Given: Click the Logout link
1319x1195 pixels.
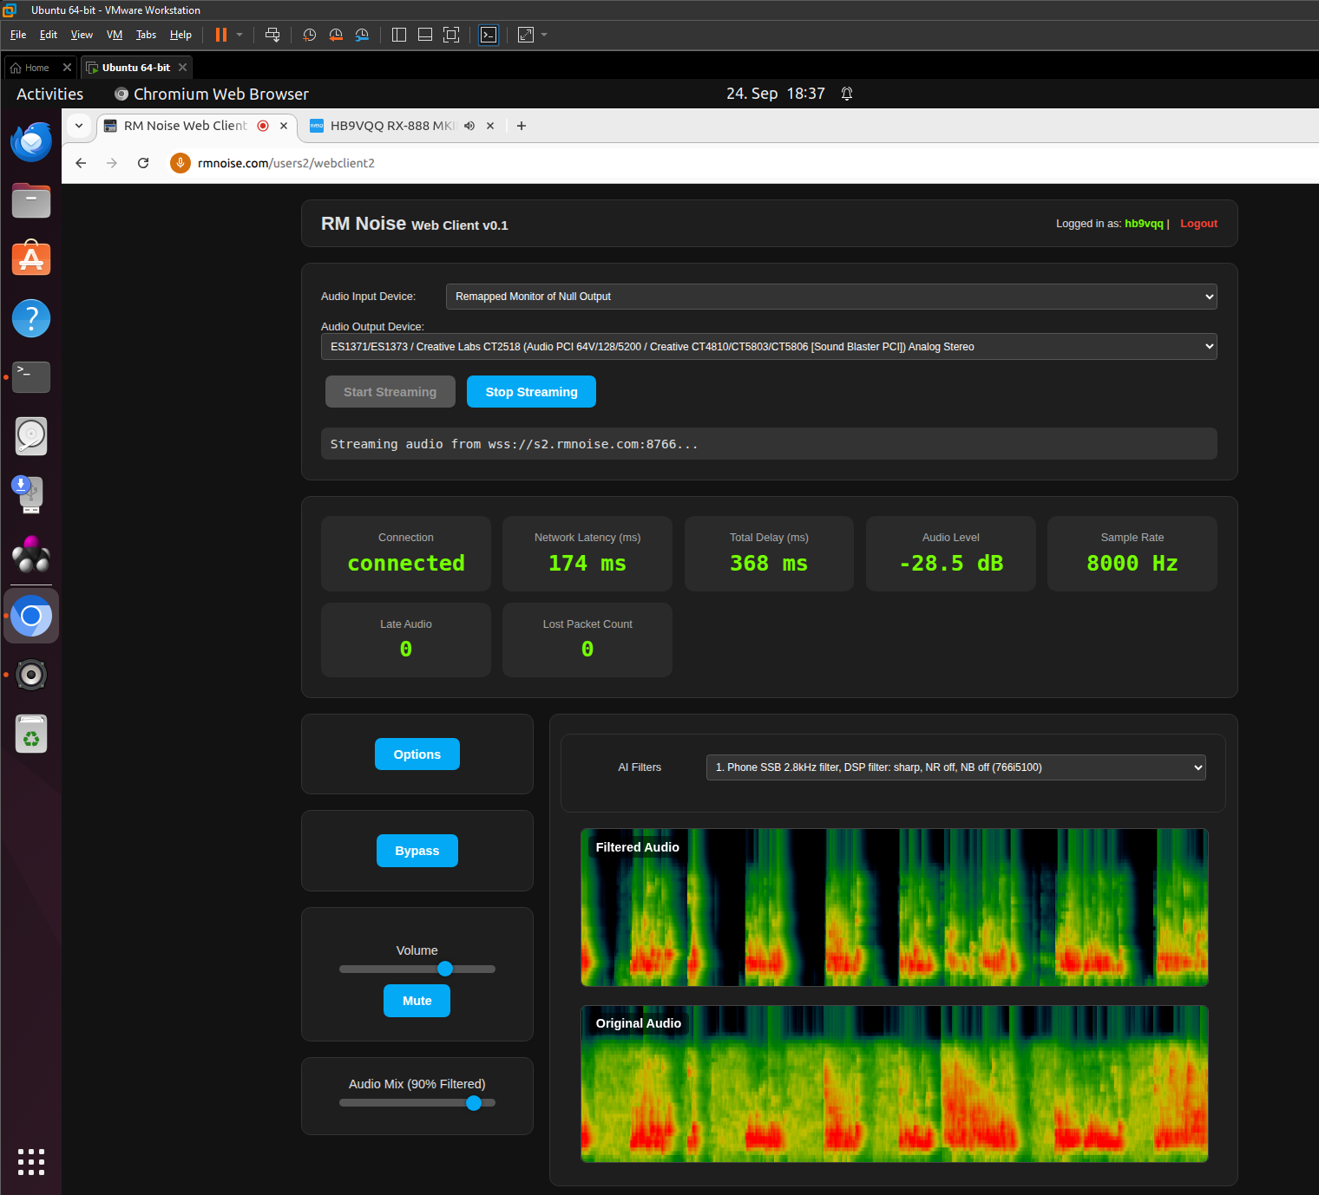Looking at the screenshot, I should [x=1198, y=224].
